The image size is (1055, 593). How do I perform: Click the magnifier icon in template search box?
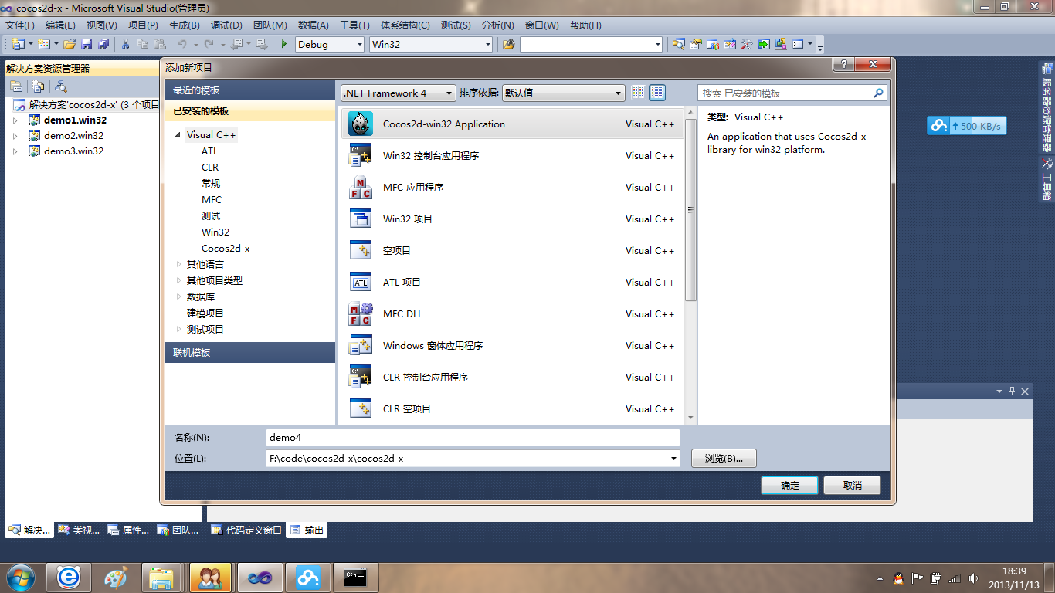pos(878,93)
